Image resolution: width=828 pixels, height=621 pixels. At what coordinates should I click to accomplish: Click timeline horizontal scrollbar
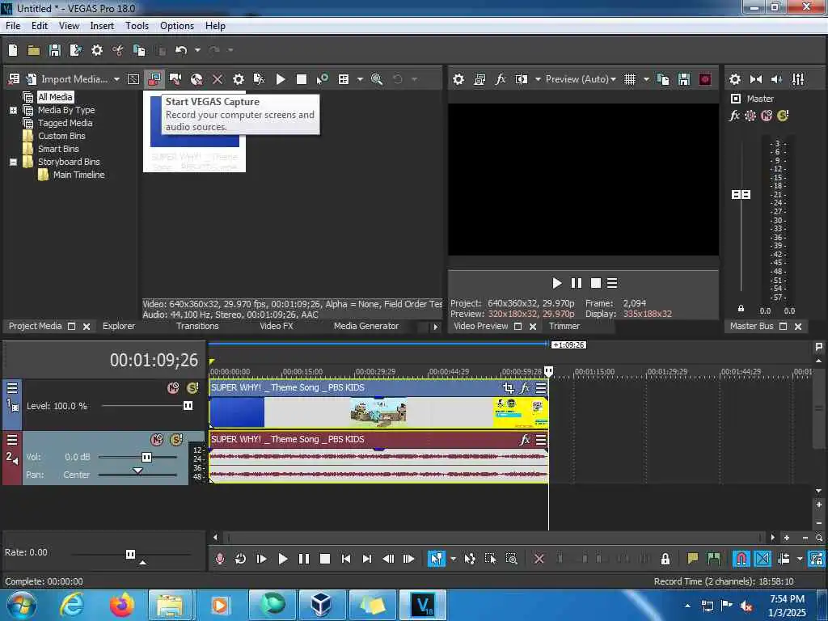(x=494, y=538)
